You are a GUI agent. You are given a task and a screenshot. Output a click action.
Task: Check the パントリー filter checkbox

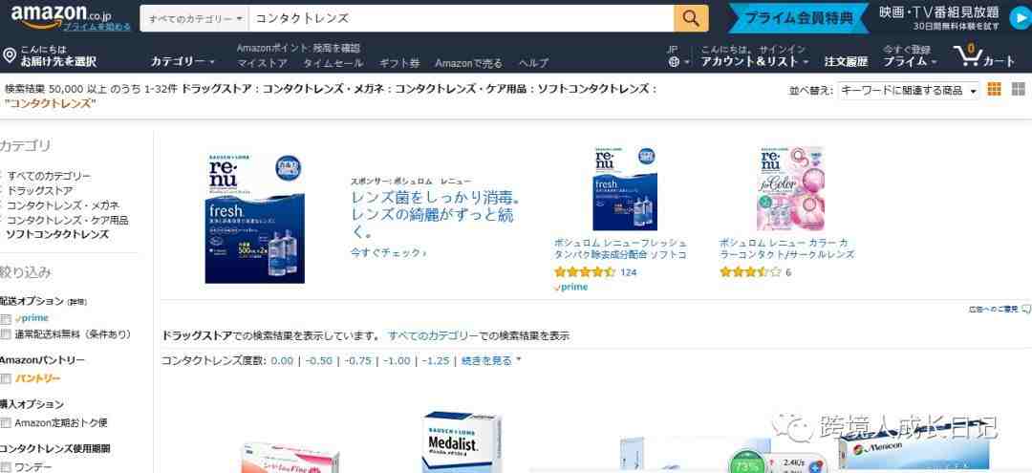tap(6, 379)
